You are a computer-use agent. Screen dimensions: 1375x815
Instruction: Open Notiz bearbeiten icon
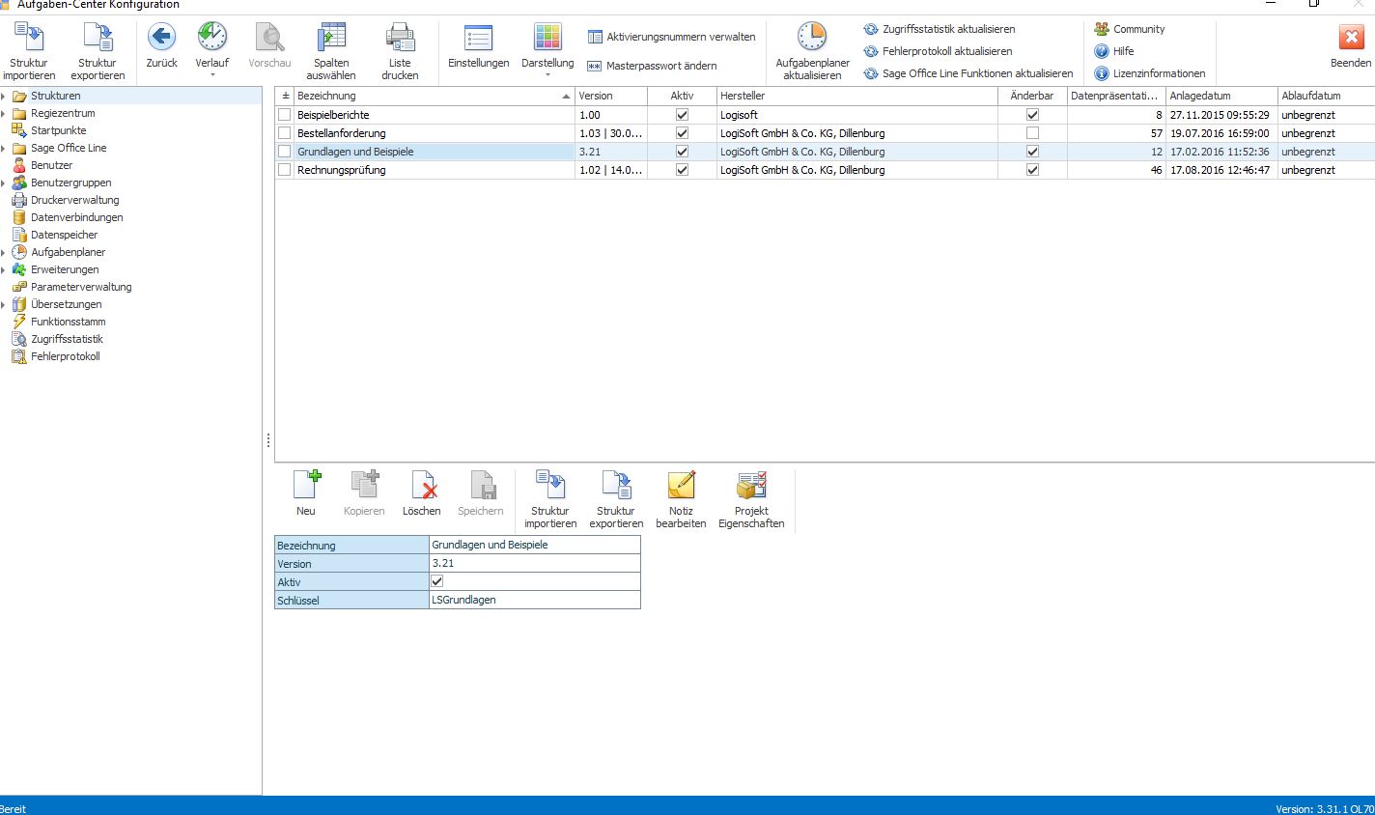681,484
